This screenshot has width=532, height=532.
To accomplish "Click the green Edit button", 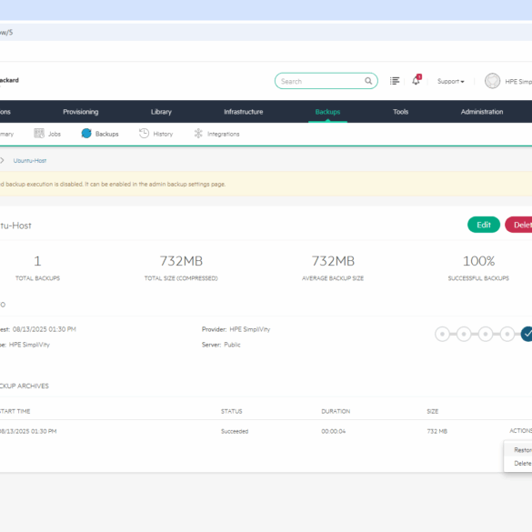I will tap(484, 225).
